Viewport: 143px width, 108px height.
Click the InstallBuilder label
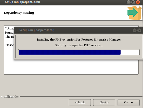10,97
